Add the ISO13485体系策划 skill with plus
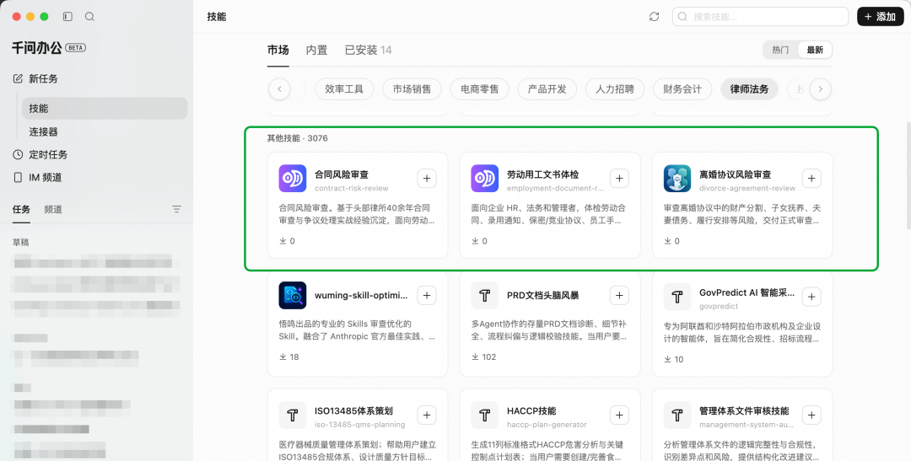The height and width of the screenshot is (461, 911). pos(427,415)
